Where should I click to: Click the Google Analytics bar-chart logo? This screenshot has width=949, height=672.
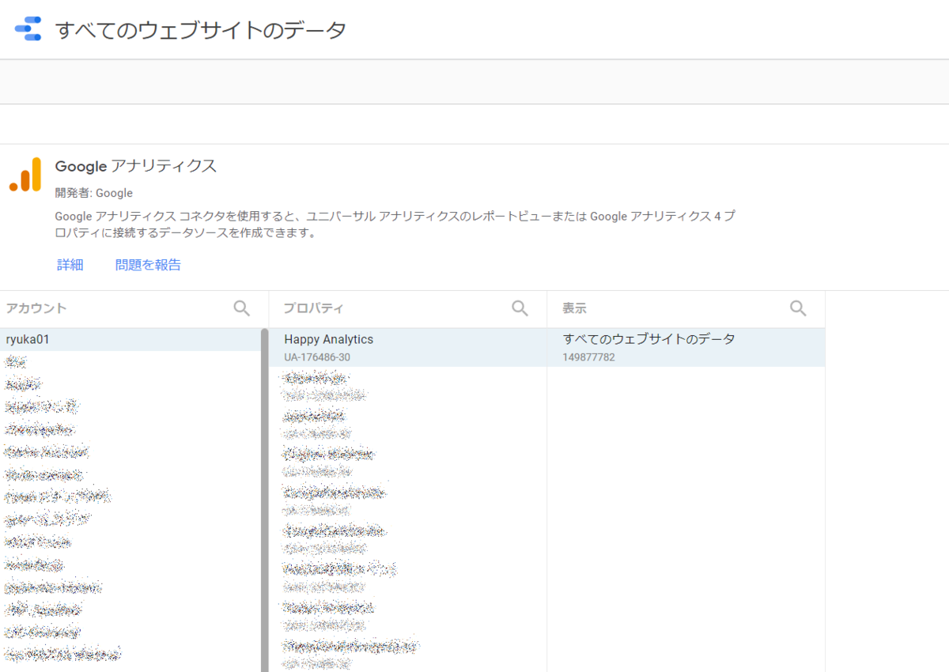pyautogui.click(x=25, y=174)
